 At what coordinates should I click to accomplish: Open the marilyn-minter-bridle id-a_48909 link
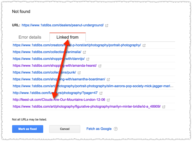coord(87,107)
